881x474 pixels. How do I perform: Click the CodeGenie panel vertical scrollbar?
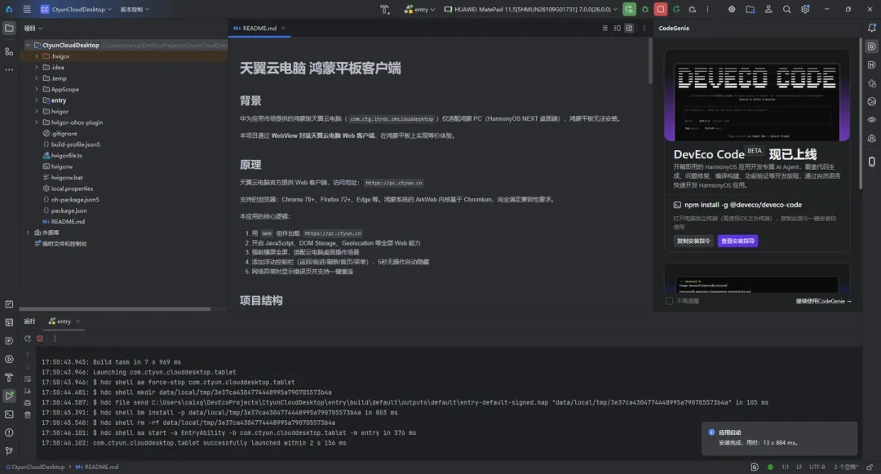pyautogui.click(x=861, y=114)
